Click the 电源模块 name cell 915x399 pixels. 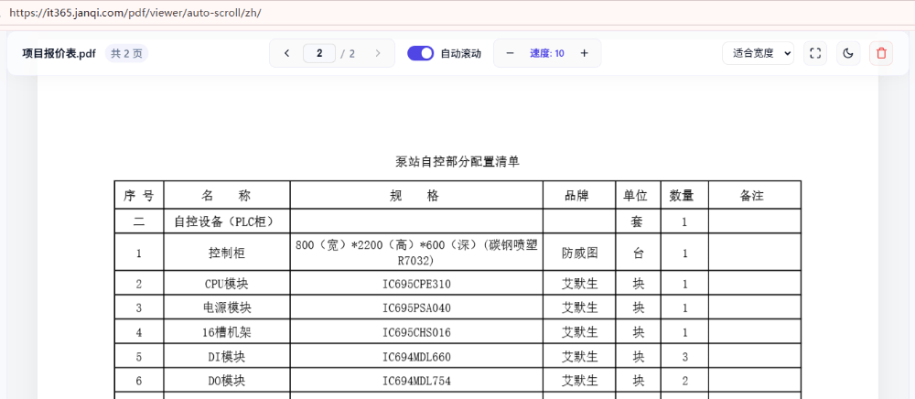pyautogui.click(x=227, y=307)
